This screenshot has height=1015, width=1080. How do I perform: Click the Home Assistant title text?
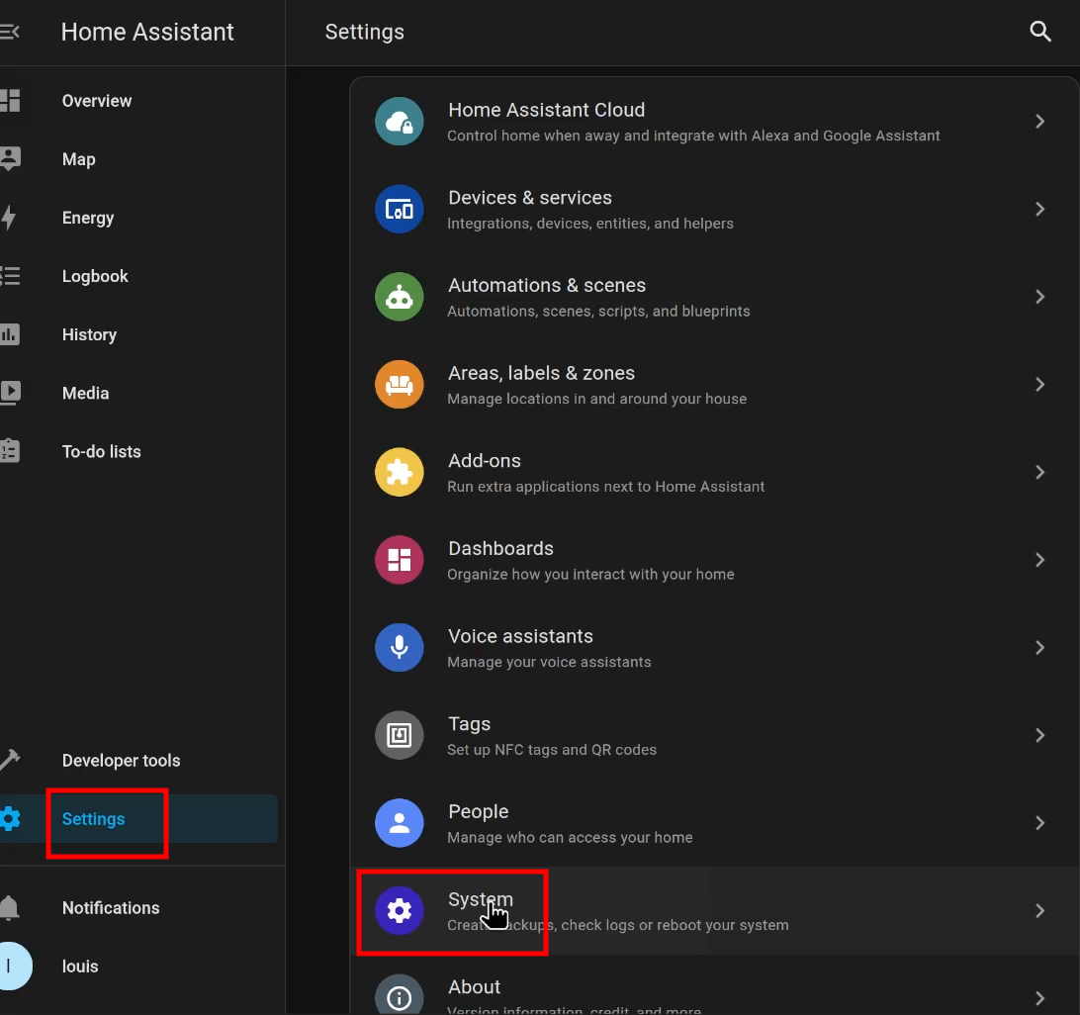[147, 32]
